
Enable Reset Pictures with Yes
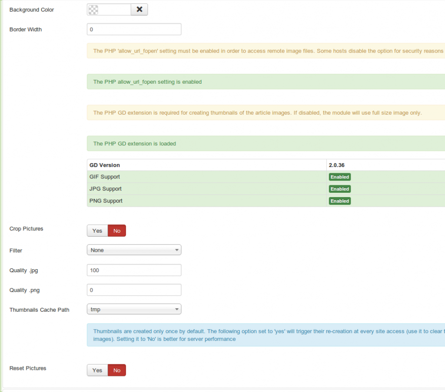click(97, 370)
